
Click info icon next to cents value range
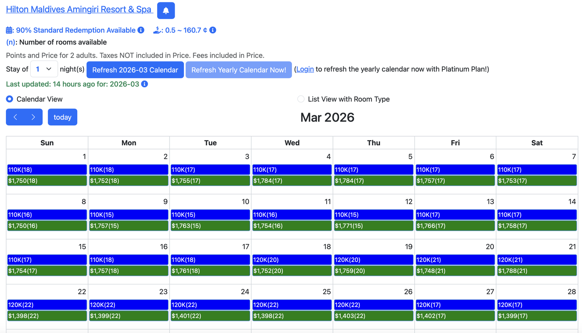coord(213,30)
